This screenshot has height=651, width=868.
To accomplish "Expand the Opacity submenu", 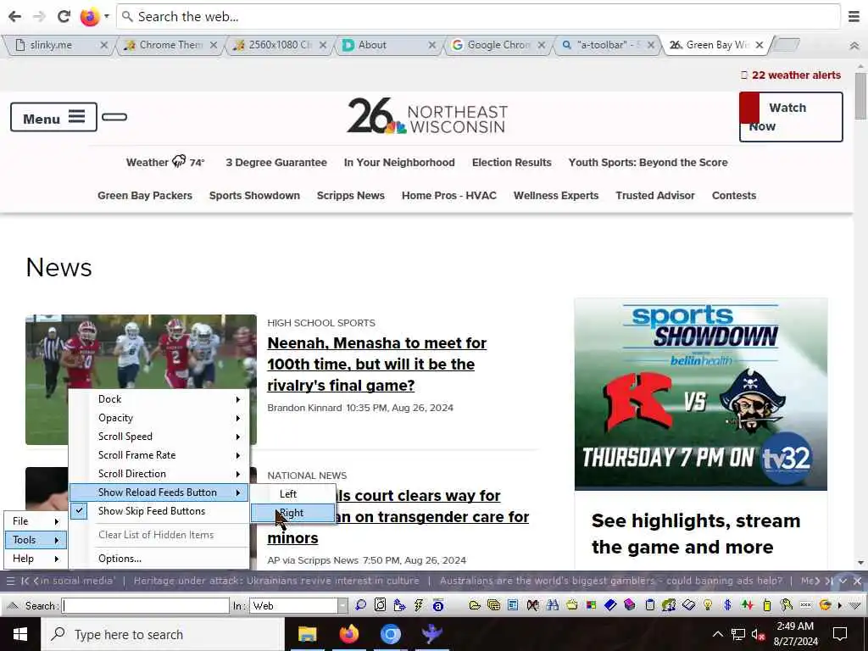I will click(159, 418).
